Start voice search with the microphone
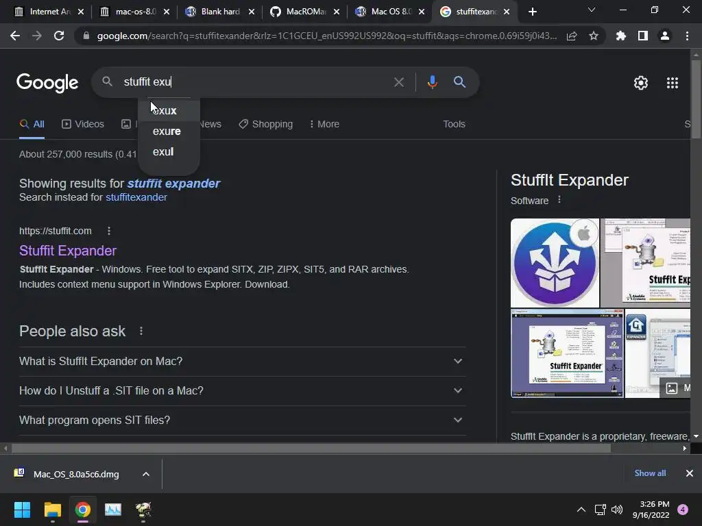Viewport: 702px width, 526px height. (x=432, y=82)
